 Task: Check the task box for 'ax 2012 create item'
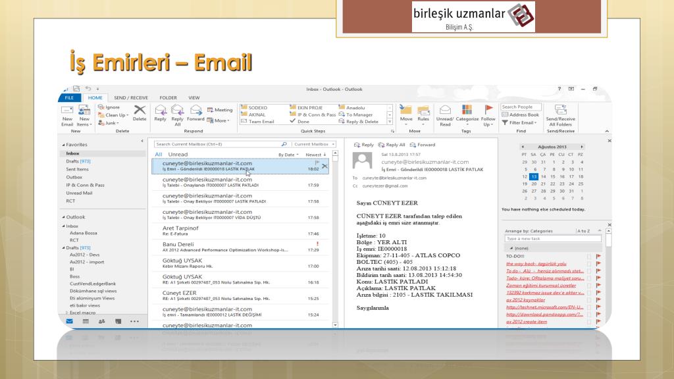pyautogui.click(x=589, y=321)
